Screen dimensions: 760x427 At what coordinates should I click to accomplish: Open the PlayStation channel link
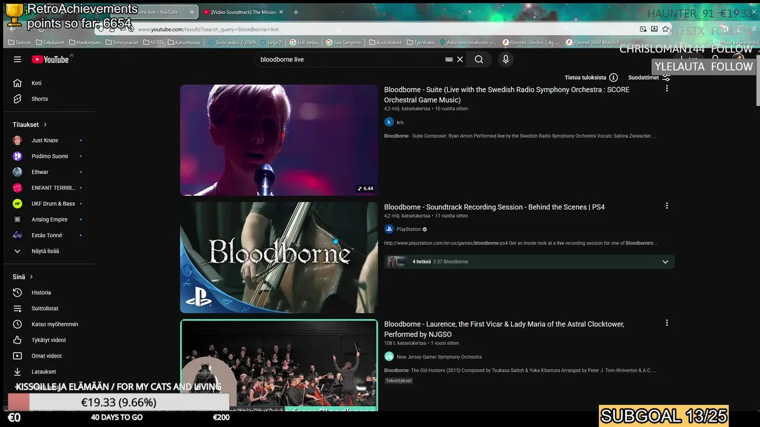pos(408,229)
